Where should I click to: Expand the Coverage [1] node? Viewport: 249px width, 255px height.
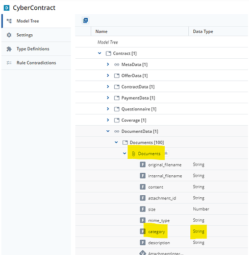108,120
